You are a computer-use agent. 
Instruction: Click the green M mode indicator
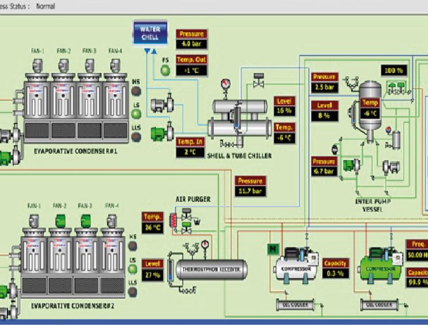click(x=272, y=249)
